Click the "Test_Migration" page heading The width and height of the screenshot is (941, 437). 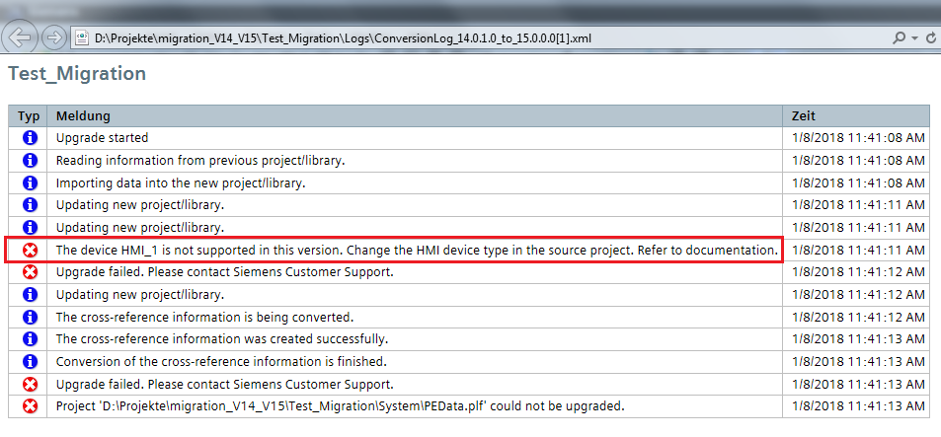click(x=77, y=74)
